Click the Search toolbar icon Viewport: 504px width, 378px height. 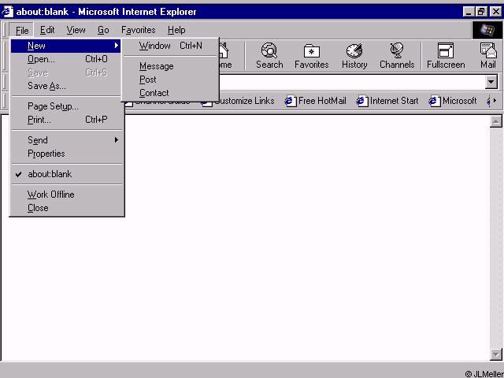pyautogui.click(x=269, y=56)
